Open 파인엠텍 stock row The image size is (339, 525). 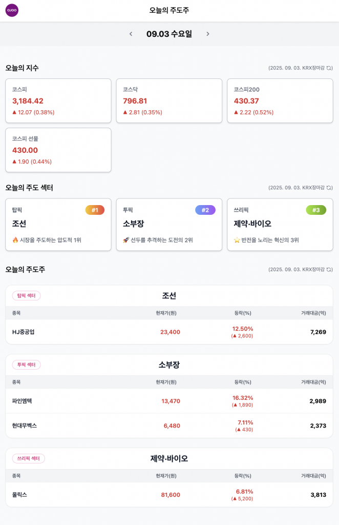(x=169, y=401)
